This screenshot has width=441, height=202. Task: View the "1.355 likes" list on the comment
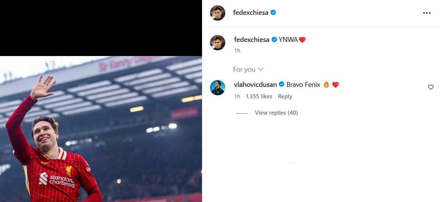tap(259, 96)
